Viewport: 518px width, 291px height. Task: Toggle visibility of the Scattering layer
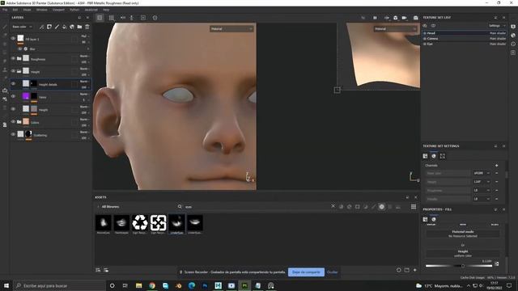coord(13,134)
